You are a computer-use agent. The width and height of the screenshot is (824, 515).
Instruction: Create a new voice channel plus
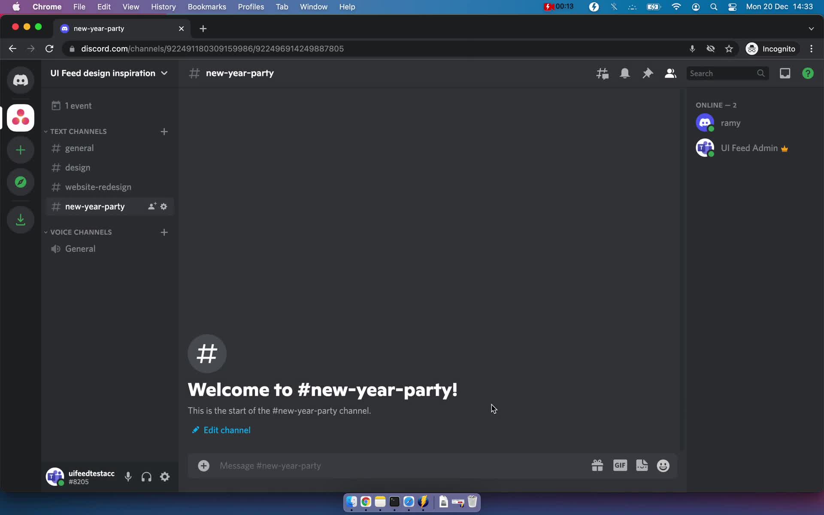(164, 232)
